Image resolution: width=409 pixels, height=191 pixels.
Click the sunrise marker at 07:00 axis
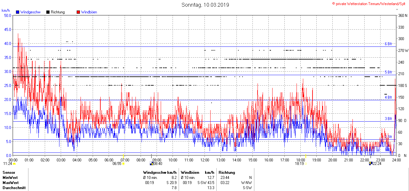tap(124, 156)
